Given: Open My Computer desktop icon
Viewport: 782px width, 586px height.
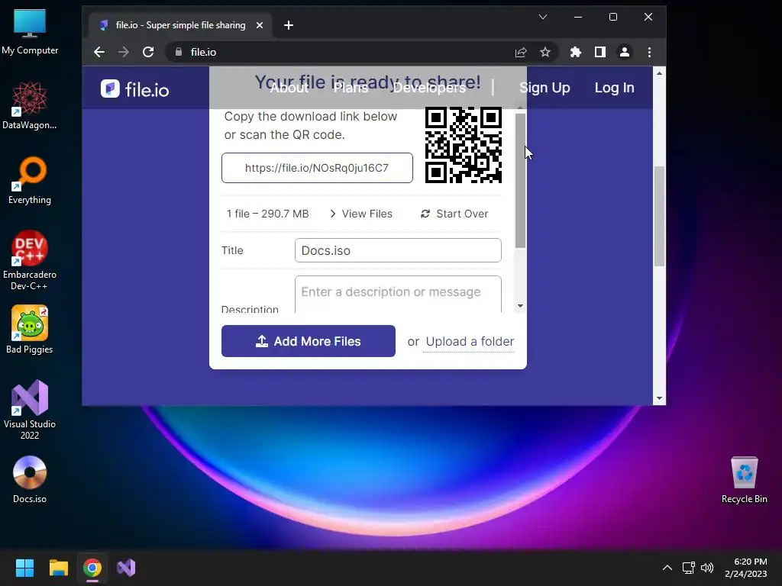Looking at the screenshot, I should pyautogui.click(x=30, y=31).
